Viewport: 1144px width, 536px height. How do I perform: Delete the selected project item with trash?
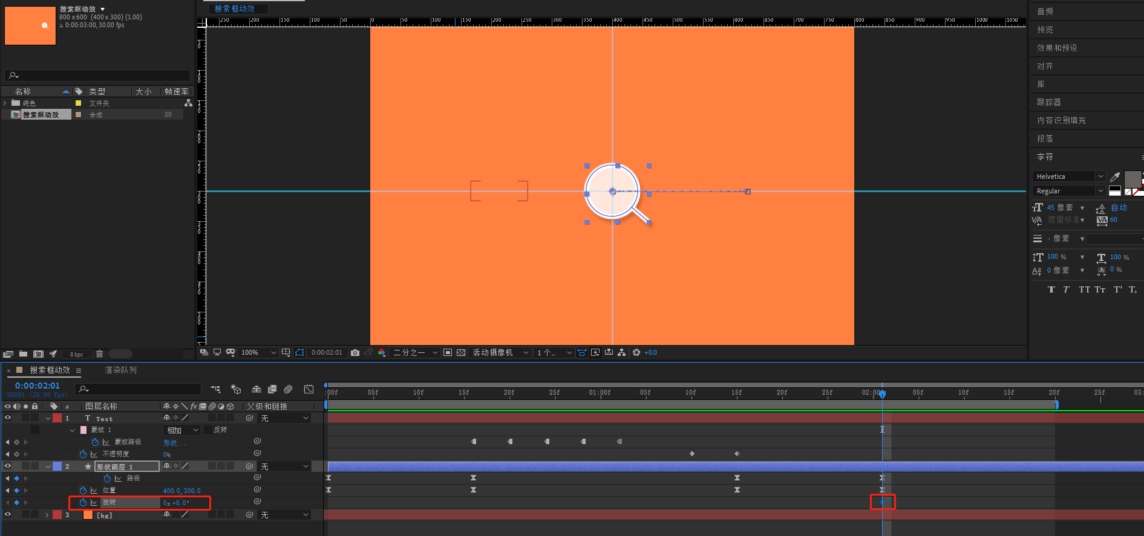point(100,354)
